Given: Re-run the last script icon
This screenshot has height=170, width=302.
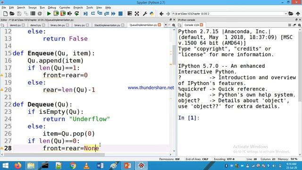Looking at the screenshot, I should [x=77, y=14].
